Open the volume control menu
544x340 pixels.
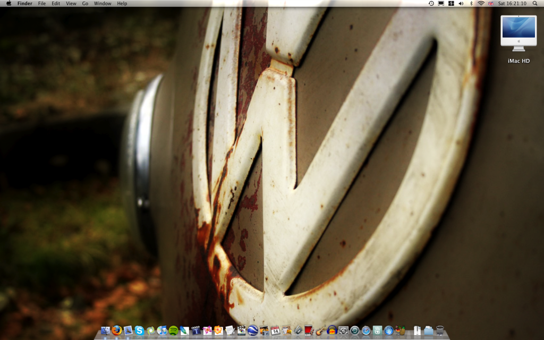point(461,4)
